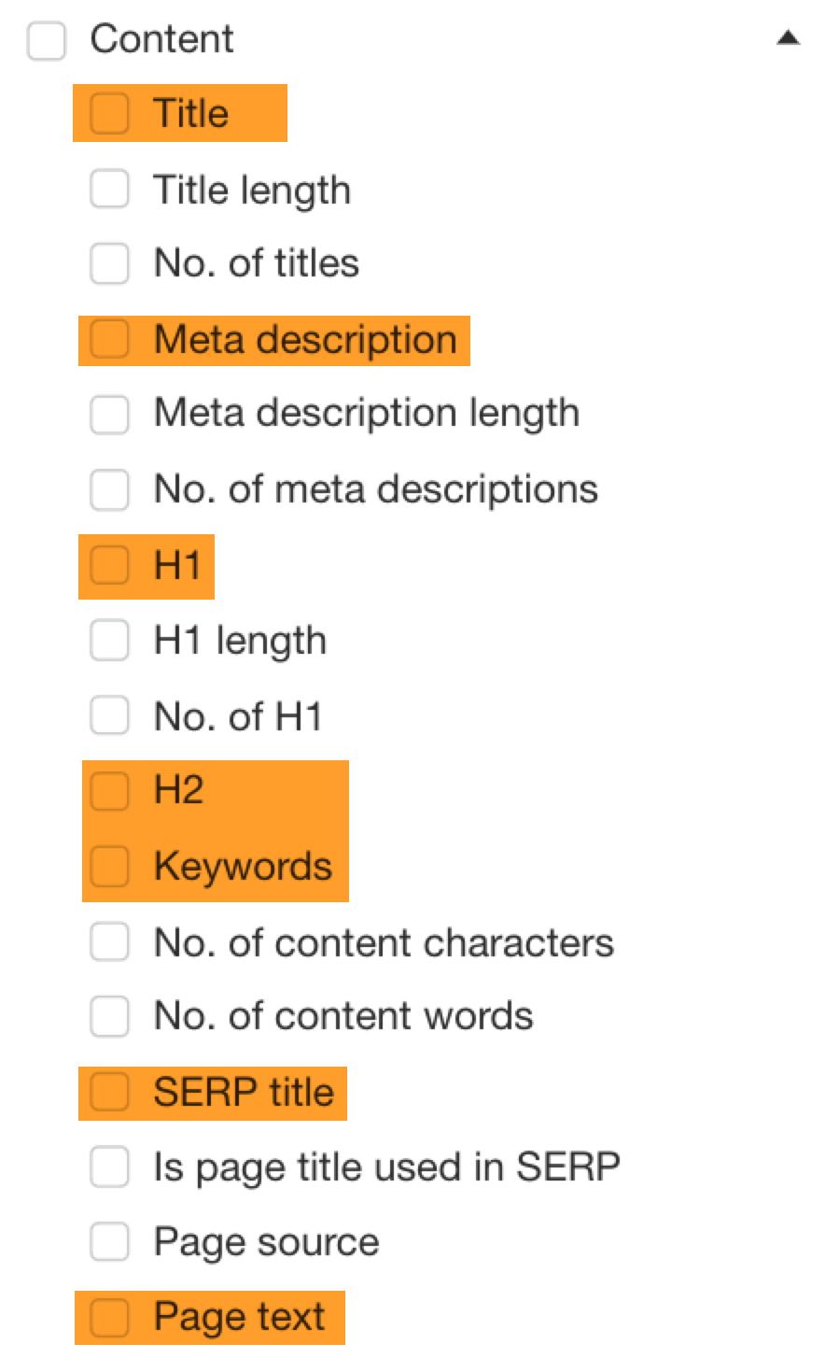Click the Content section label
The height and width of the screenshot is (1358, 825).
click(161, 39)
